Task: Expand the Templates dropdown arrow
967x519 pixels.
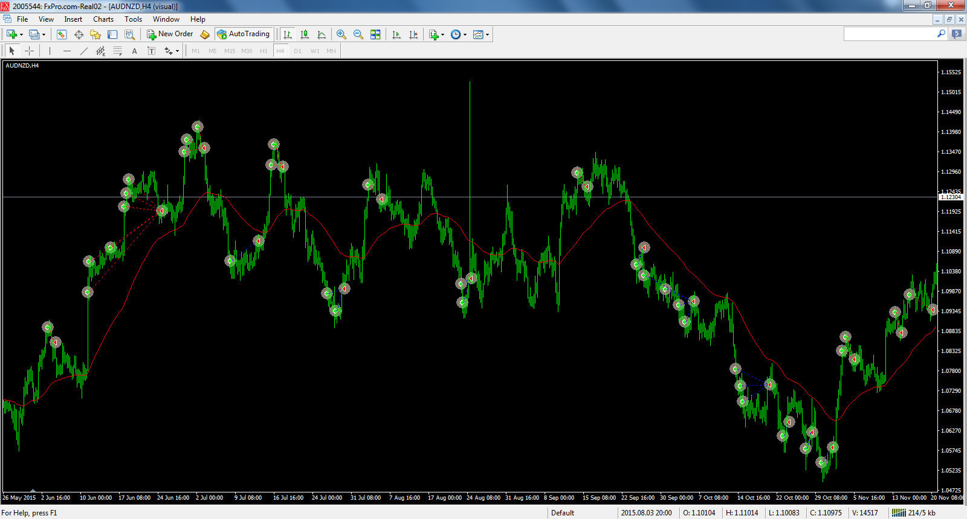Action: tap(488, 34)
